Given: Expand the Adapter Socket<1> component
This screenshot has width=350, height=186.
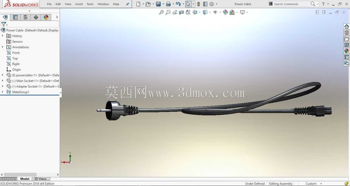Looking at the screenshot, I should [x=3, y=86].
